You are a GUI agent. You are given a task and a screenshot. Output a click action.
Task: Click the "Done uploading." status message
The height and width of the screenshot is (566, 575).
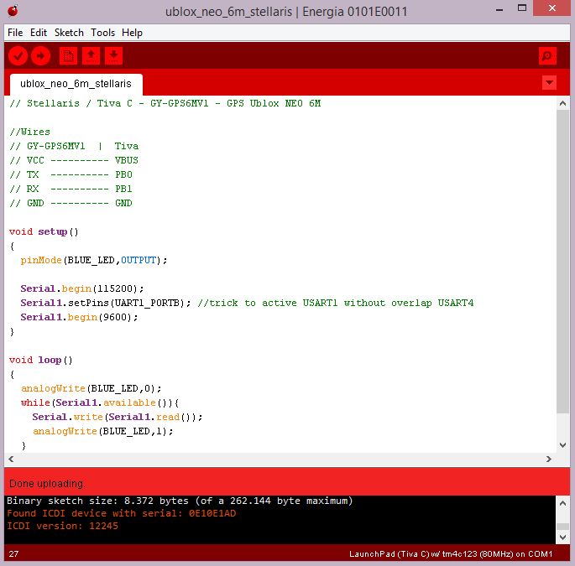(x=46, y=484)
